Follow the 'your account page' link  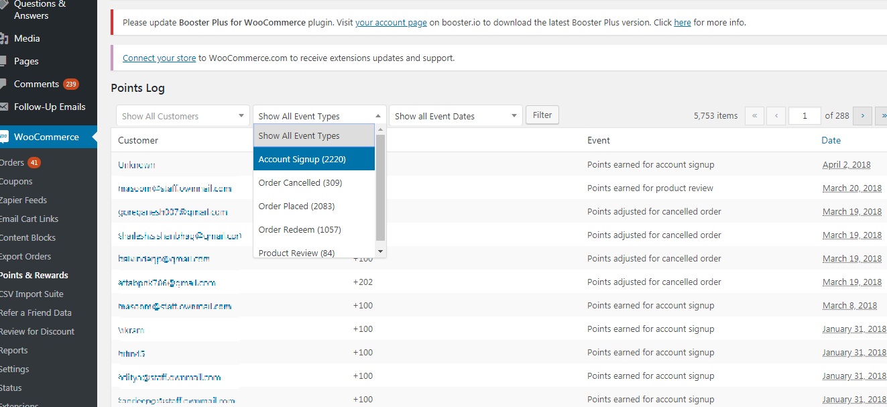click(391, 22)
